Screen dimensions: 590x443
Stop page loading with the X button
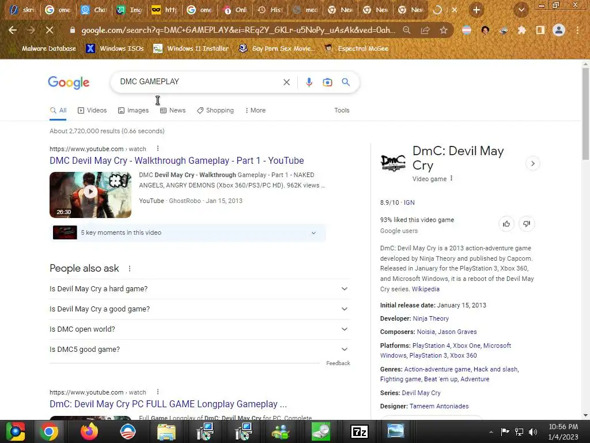click(x=50, y=30)
